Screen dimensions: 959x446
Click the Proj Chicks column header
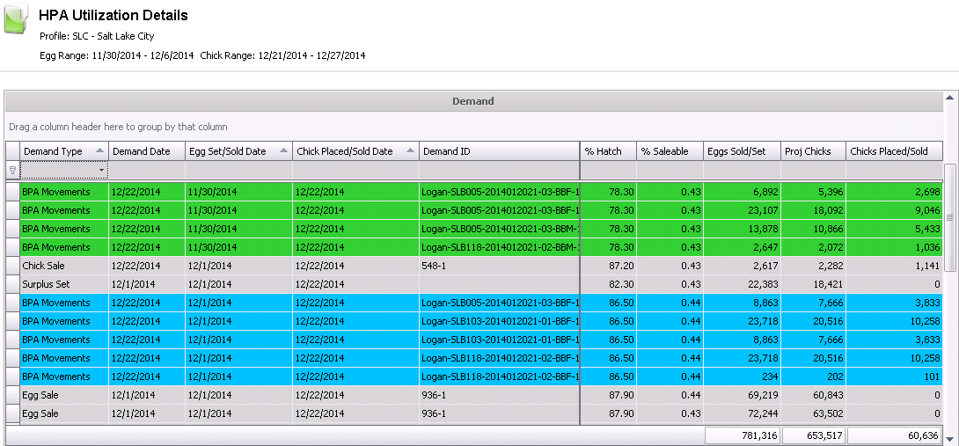813,151
